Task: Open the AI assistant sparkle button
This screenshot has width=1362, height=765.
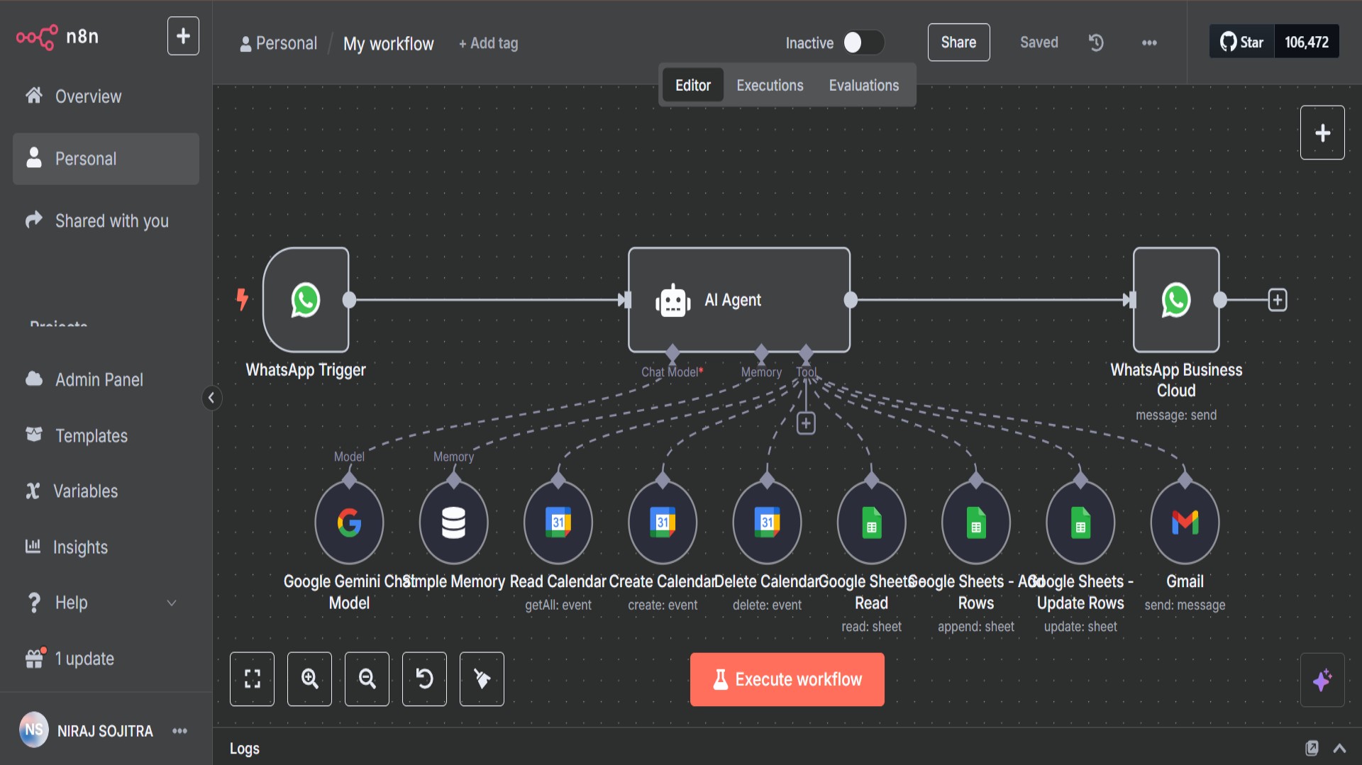Action: (x=1322, y=681)
